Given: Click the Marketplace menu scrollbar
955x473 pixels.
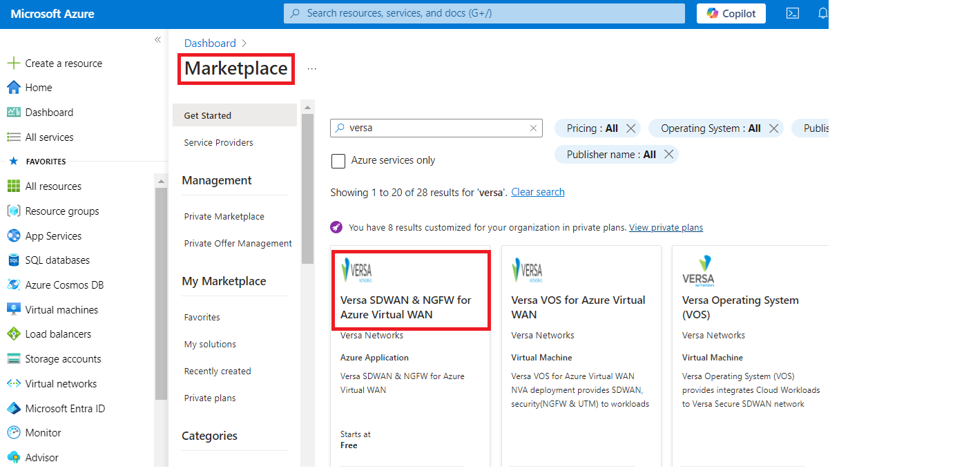Looking at the screenshot, I should [308, 188].
